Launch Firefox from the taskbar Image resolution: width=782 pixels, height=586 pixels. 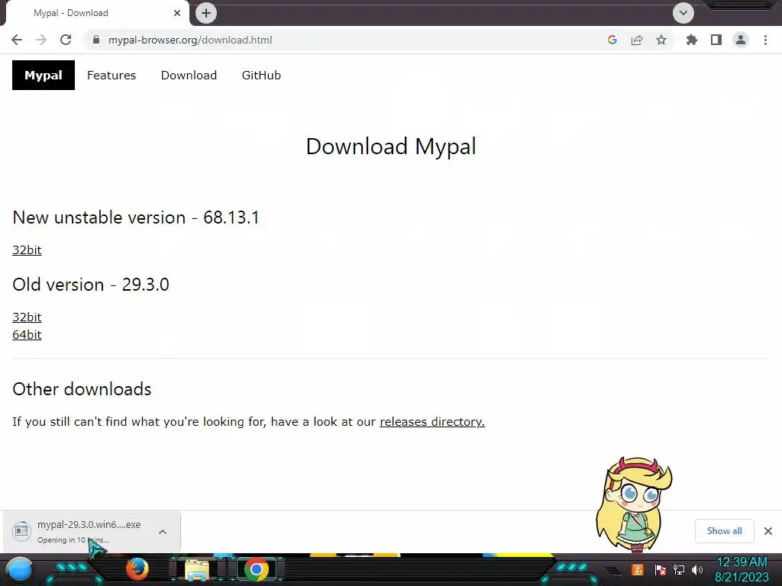tap(137, 569)
